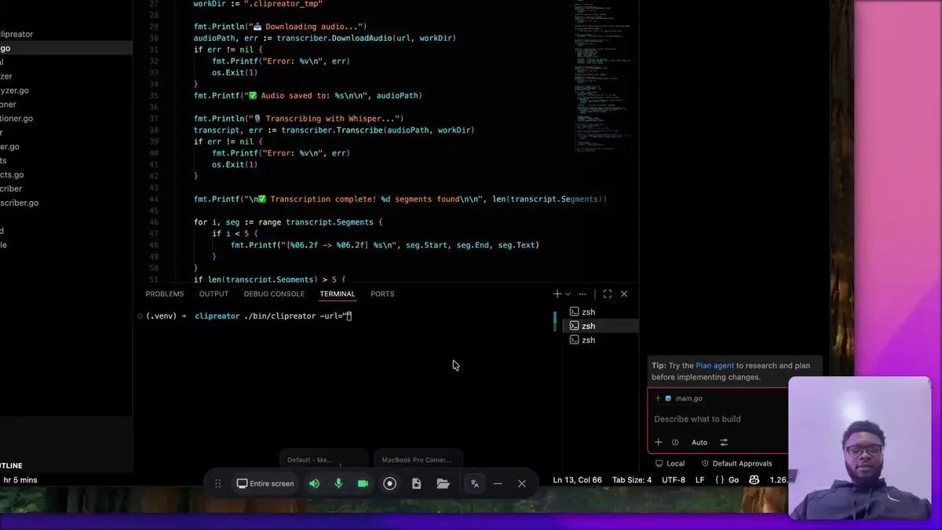
Task: Click the circular slash icon beside Auto
Action: point(675,442)
